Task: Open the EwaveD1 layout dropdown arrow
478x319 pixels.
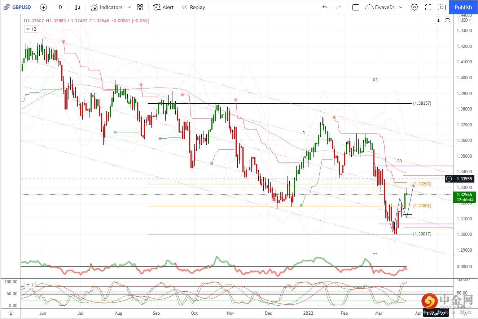Action: [401, 7]
